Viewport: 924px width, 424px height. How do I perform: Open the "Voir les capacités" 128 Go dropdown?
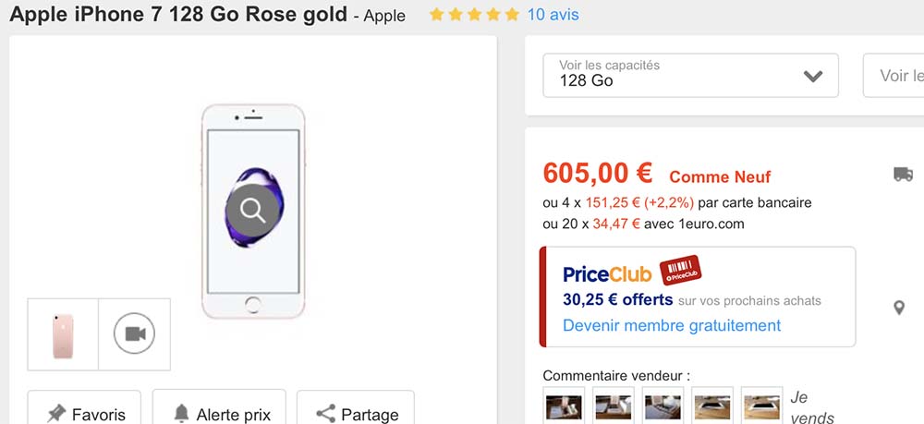coord(690,75)
